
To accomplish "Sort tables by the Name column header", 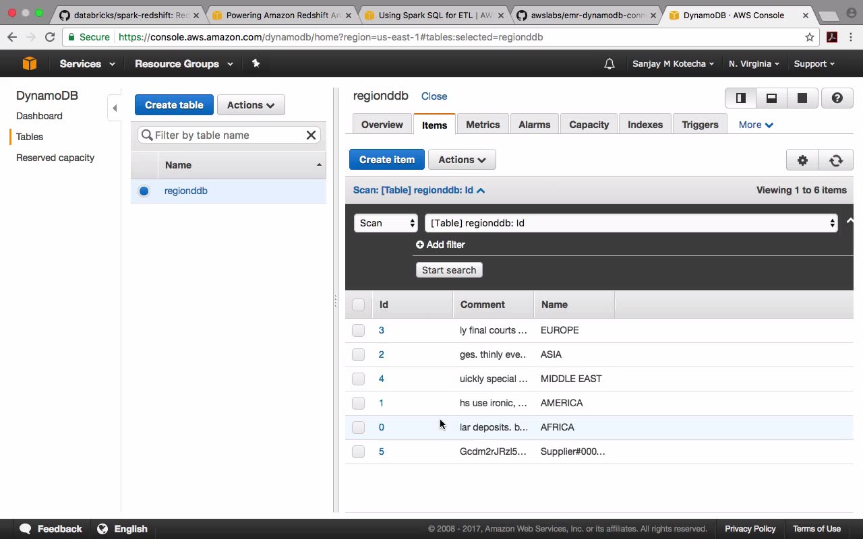I will pos(242,165).
